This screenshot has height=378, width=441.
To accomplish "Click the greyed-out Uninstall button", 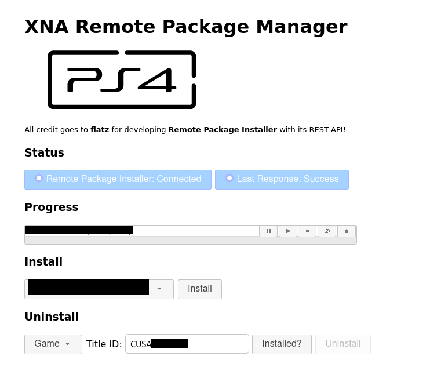I will [x=343, y=344].
